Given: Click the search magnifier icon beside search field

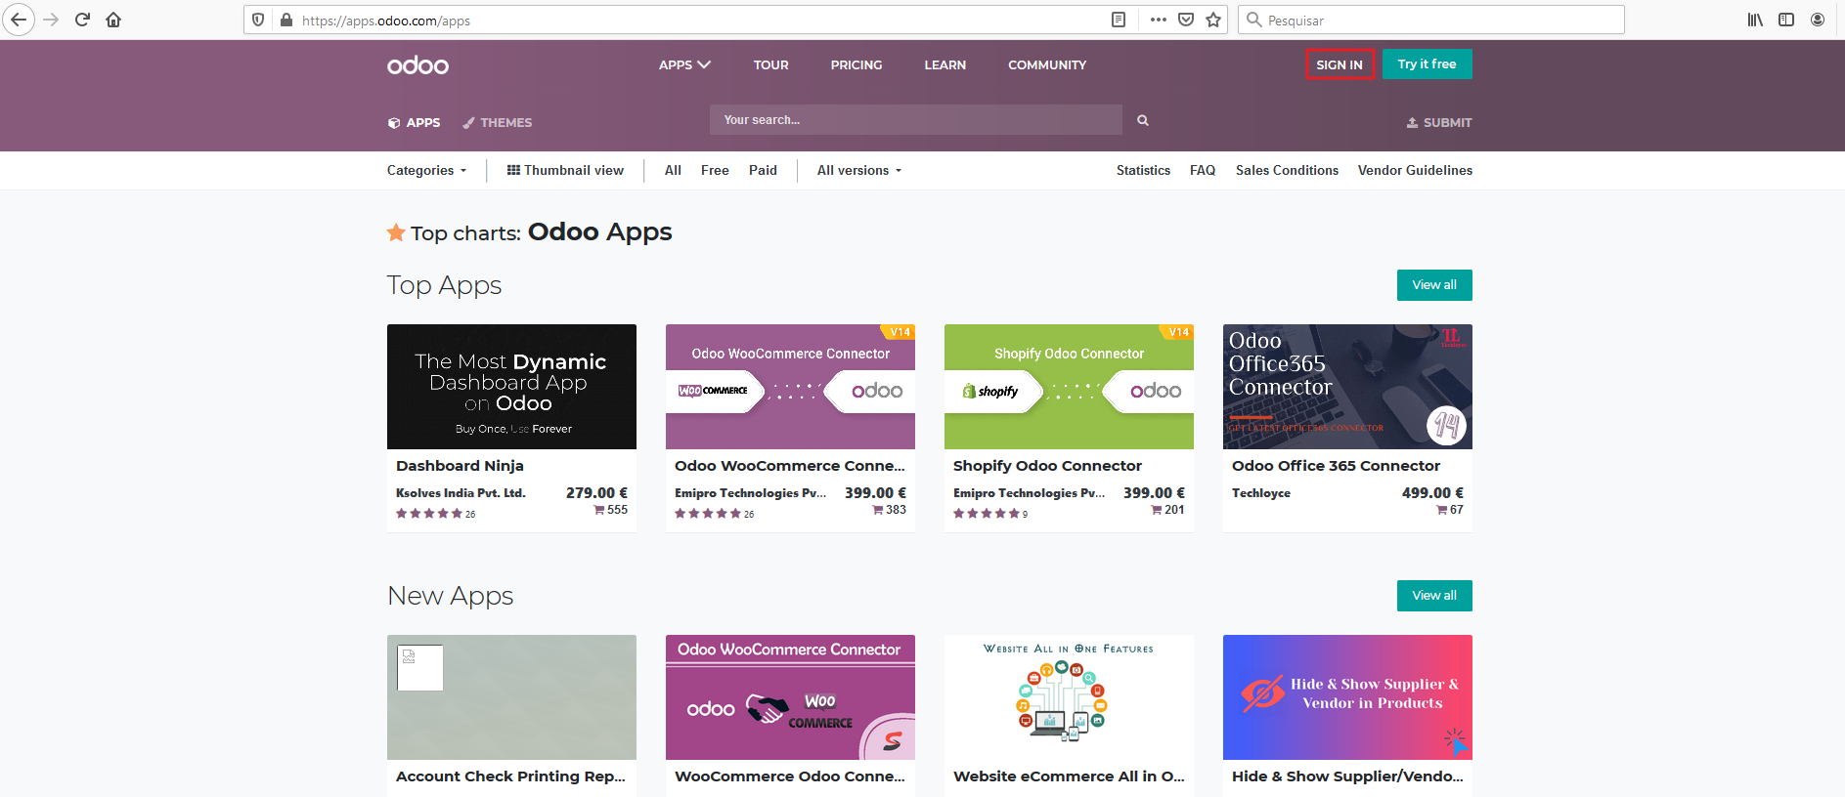Looking at the screenshot, I should coord(1142,120).
